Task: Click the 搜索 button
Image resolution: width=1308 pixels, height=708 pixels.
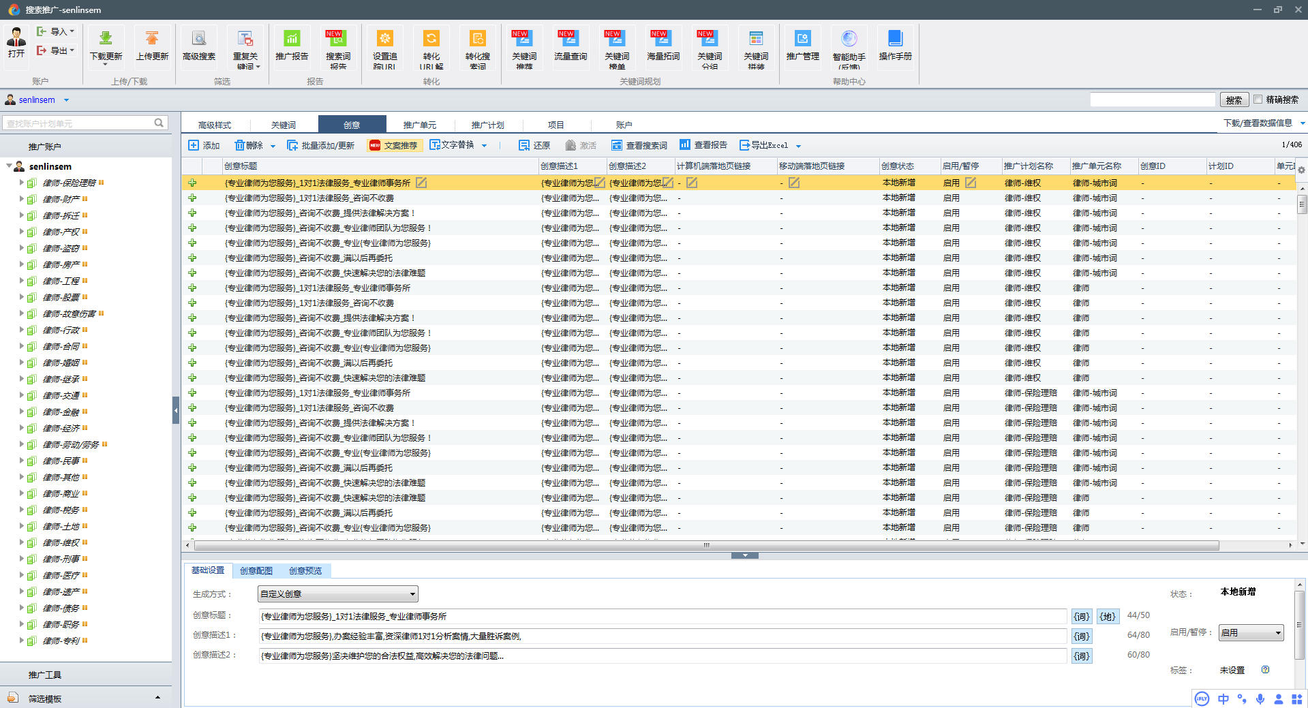Action: 1234,100
